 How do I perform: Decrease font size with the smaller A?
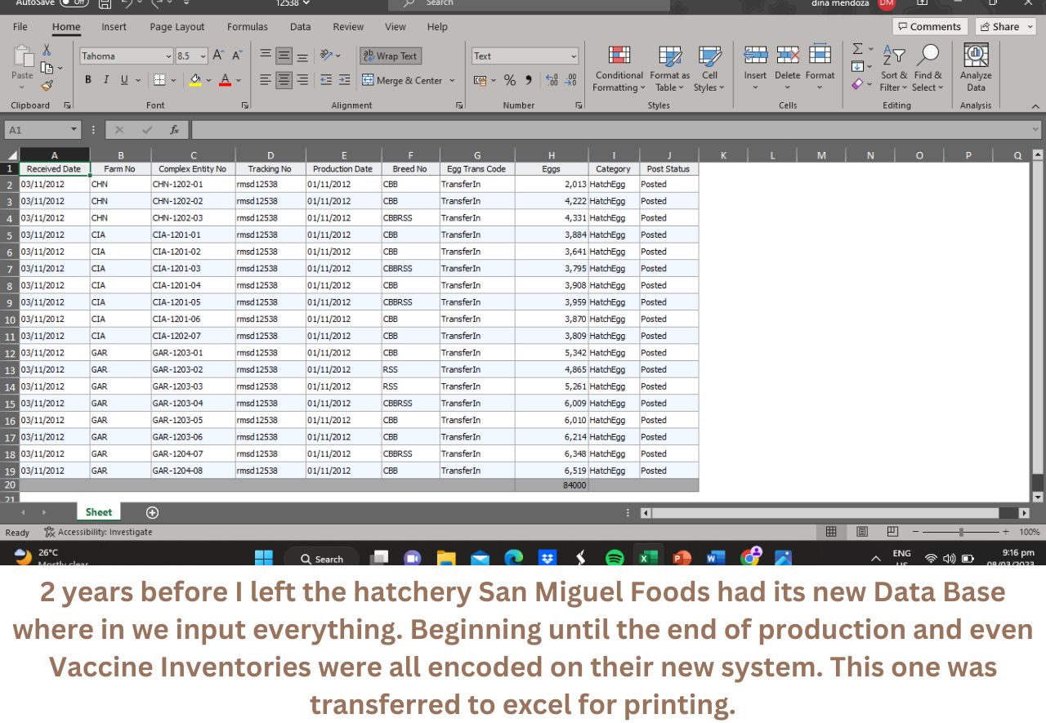pos(237,56)
